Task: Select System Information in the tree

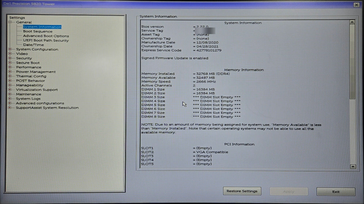Action: click(x=42, y=27)
